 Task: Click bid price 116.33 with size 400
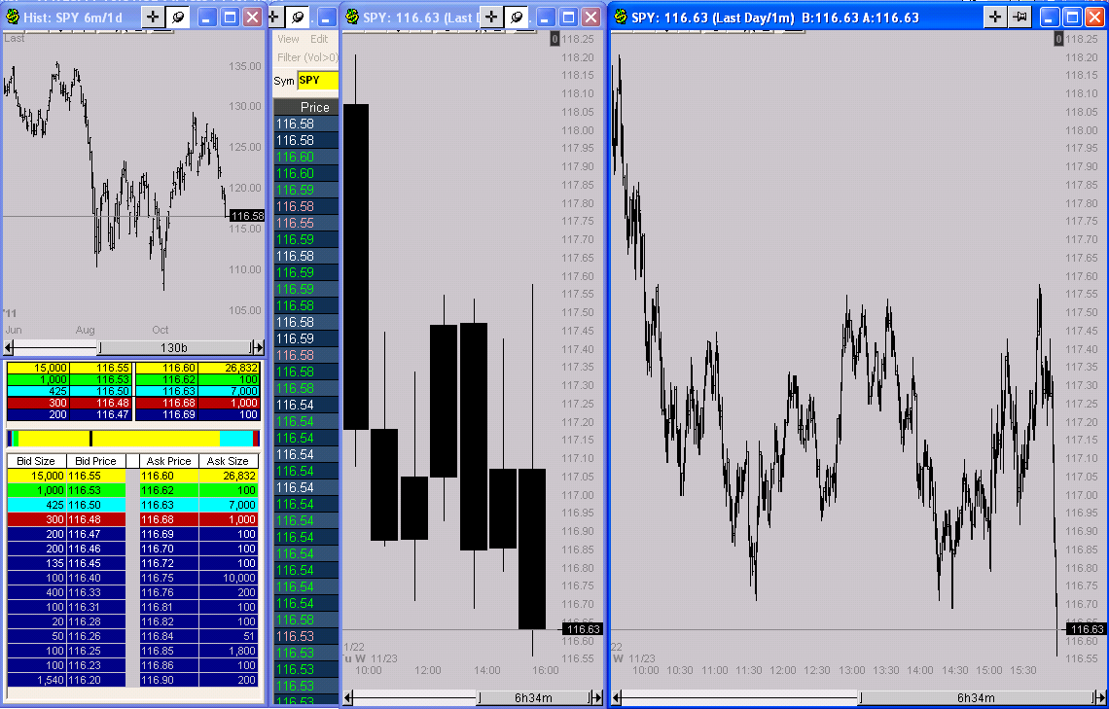pyautogui.click(x=96, y=592)
